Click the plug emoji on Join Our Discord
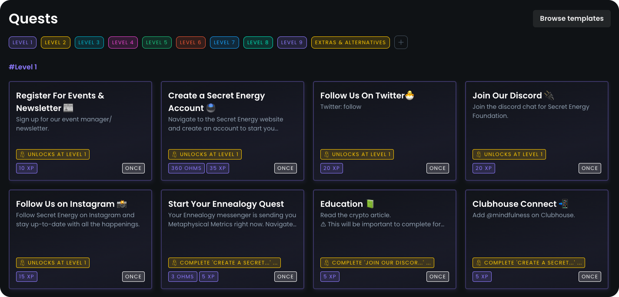This screenshot has height=297, width=619. pos(549,95)
